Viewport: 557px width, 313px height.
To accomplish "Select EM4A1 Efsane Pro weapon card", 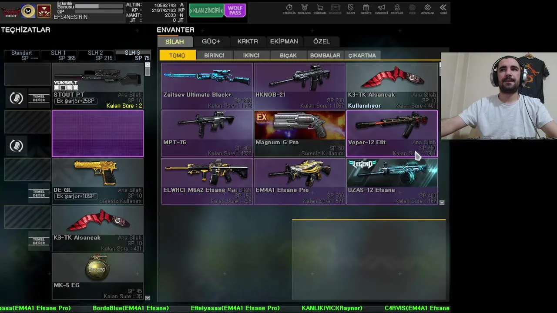I will [x=299, y=181].
